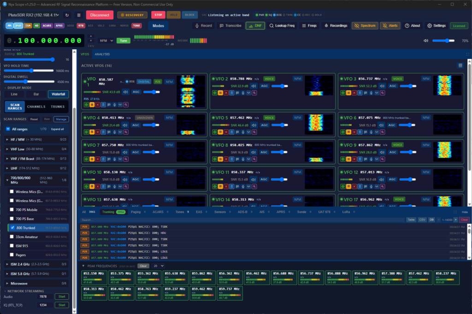Mute VFO 2 speaker icon
The height and width of the screenshot is (314, 472).
point(254,86)
